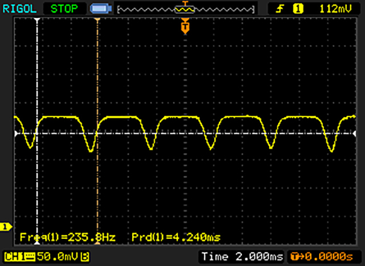
Task: Click the channel 1 ground marker
Action: (6, 227)
